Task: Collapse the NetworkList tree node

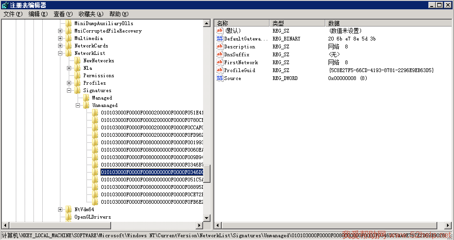Action: pyautogui.click(x=60, y=53)
